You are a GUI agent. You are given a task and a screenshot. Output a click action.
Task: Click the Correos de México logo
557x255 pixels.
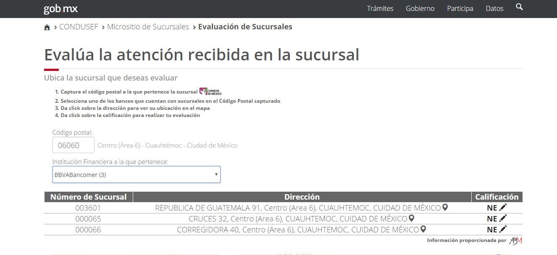tap(209, 91)
